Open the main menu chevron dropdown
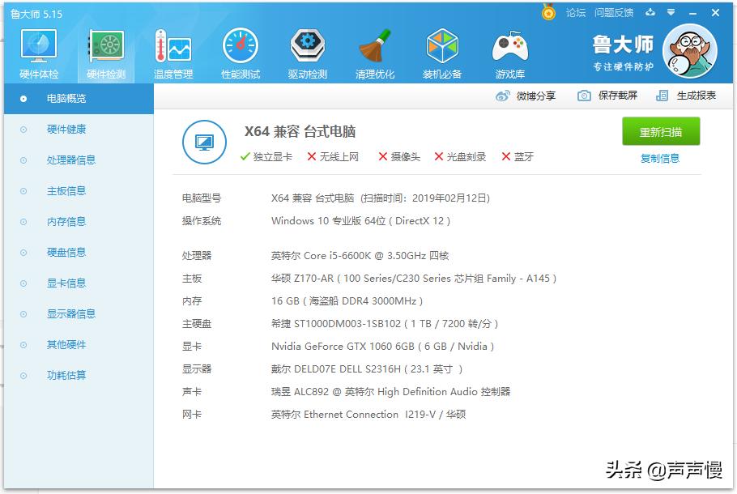 [x=669, y=13]
